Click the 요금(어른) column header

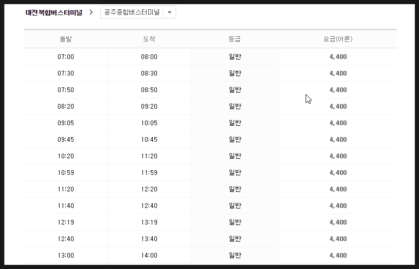coord(338,39)
